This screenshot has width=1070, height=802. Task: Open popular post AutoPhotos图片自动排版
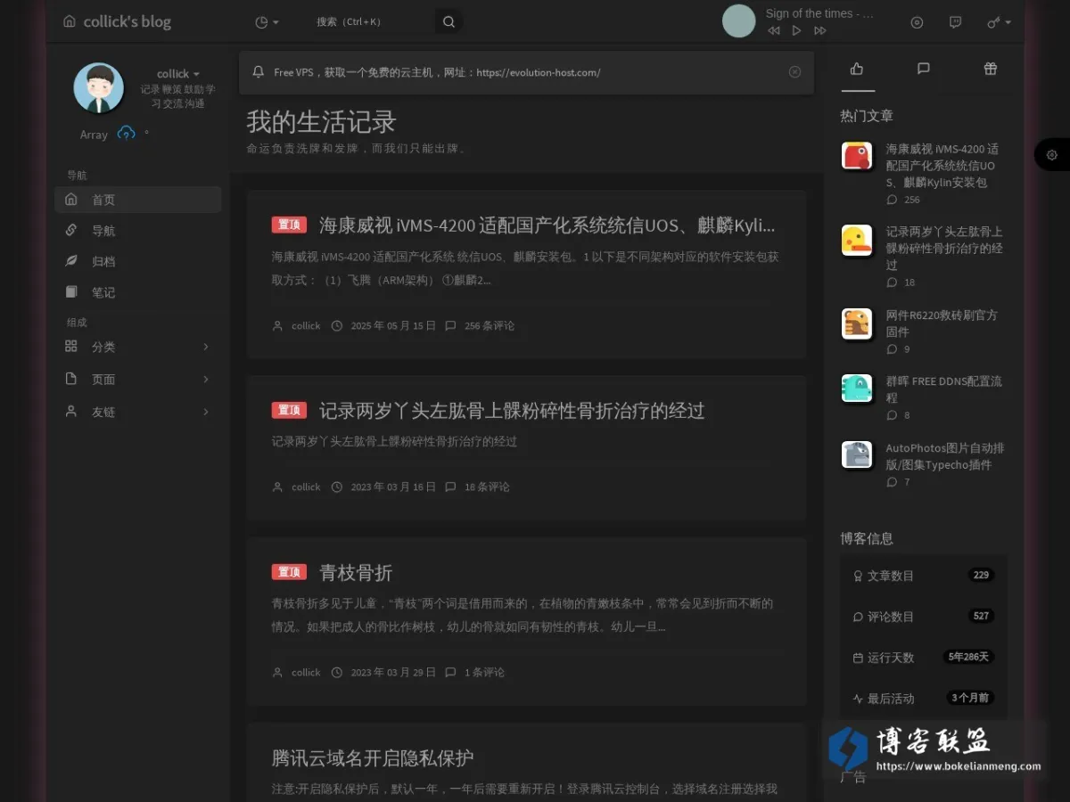click(x=945, y=456)
